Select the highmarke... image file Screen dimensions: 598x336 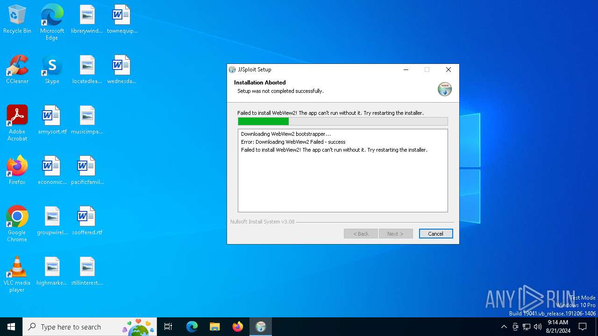coord(52,272)
